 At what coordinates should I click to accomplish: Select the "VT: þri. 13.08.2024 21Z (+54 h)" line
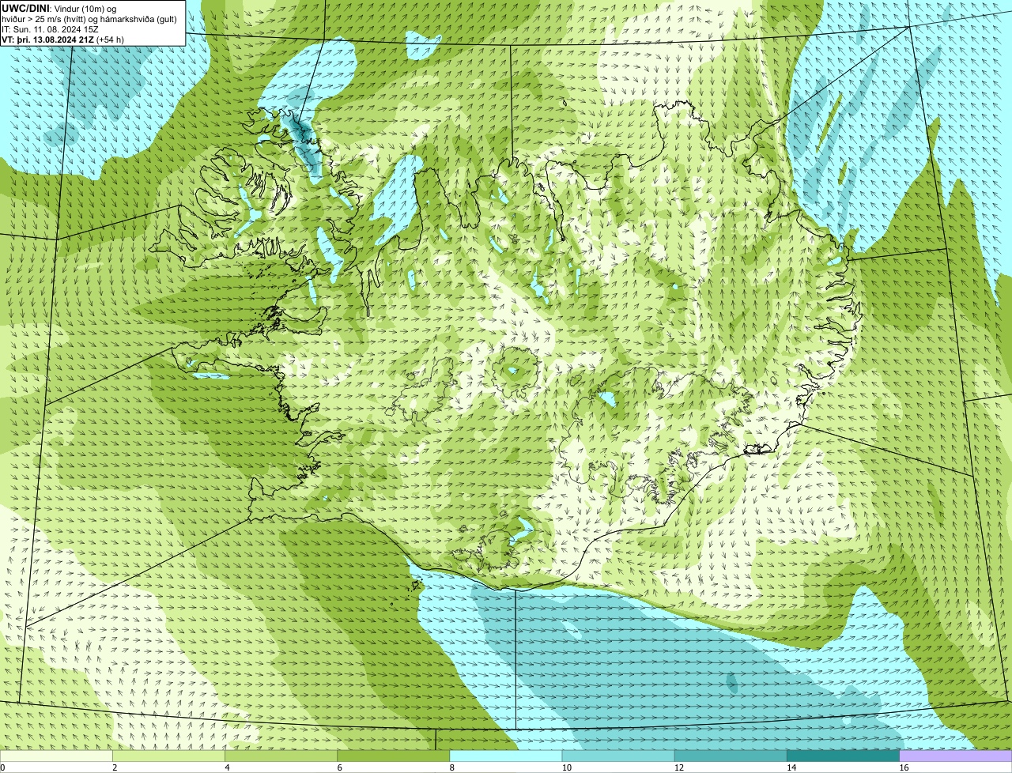[62, 40]
